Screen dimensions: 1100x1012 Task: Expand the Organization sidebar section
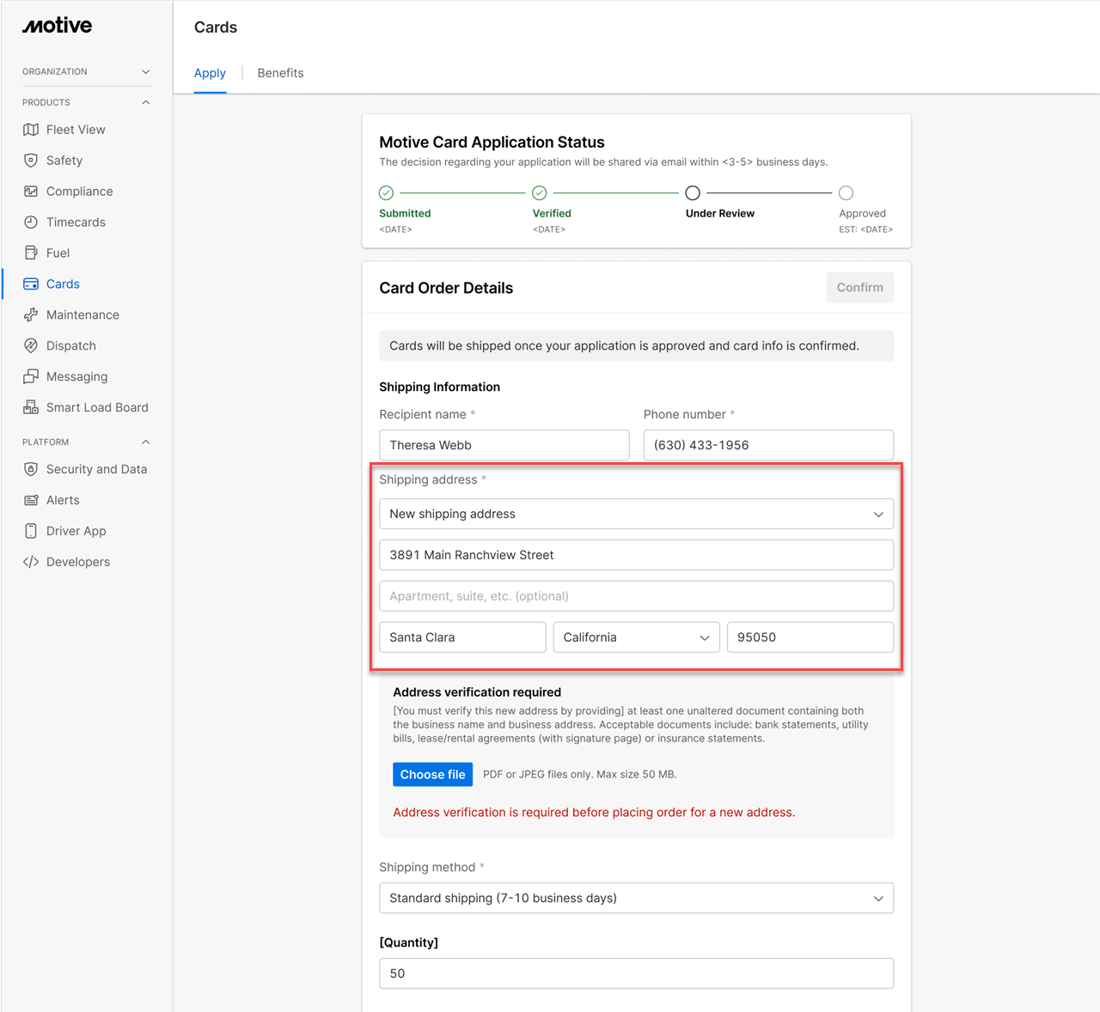(145, 72)
